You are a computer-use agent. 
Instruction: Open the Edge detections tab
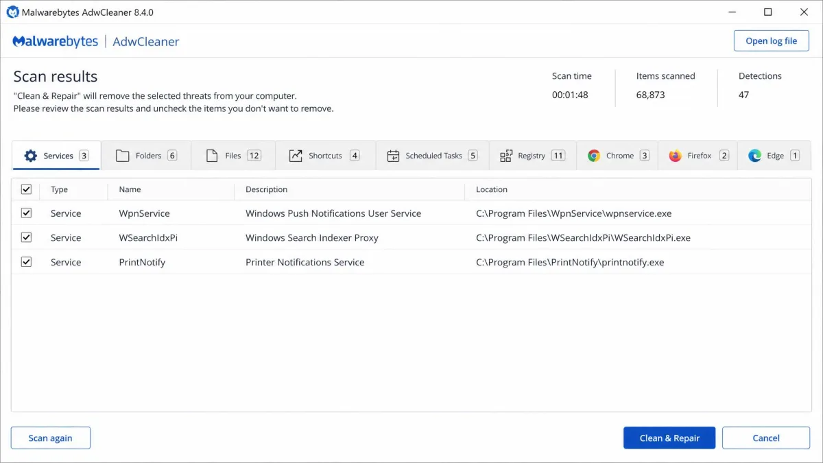point(774,156)
